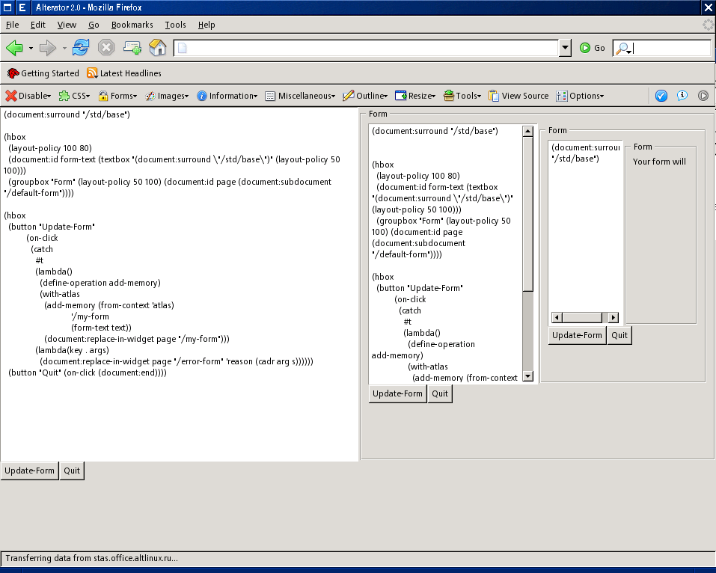Click the Home icon in navigation toolbar

pyautogui.click(x=157, y=48)
